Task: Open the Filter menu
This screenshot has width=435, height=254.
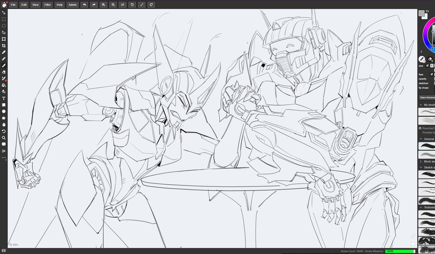Action: [x=47, y=5]
